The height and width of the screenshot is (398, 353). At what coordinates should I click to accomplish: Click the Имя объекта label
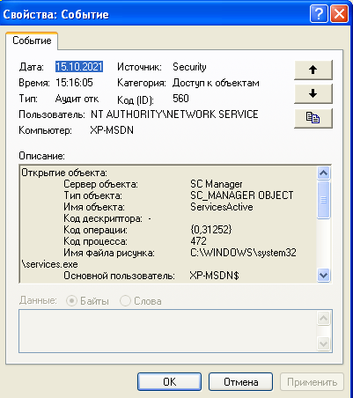tap(94, 207)
